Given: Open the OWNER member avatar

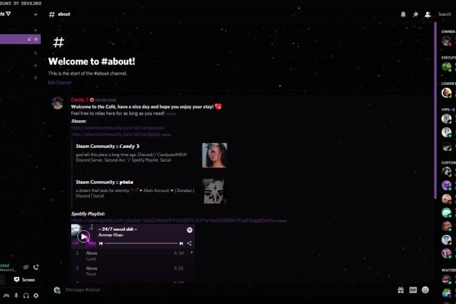Looking at the screenshot, I should 446,41.
